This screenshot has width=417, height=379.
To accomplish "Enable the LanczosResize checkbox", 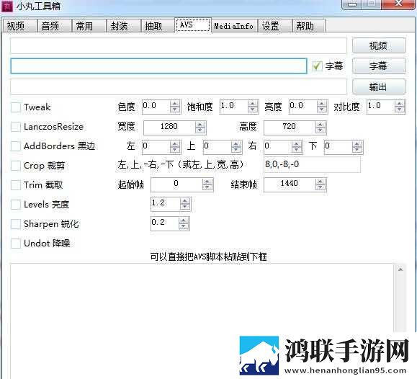I will click(x=15, y=127).
